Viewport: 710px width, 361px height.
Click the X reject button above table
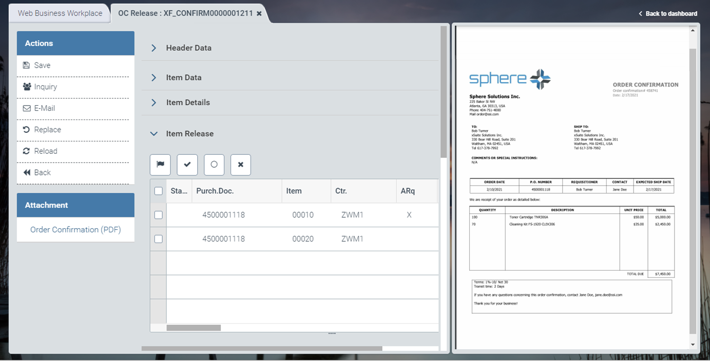(x=241, y=165)
